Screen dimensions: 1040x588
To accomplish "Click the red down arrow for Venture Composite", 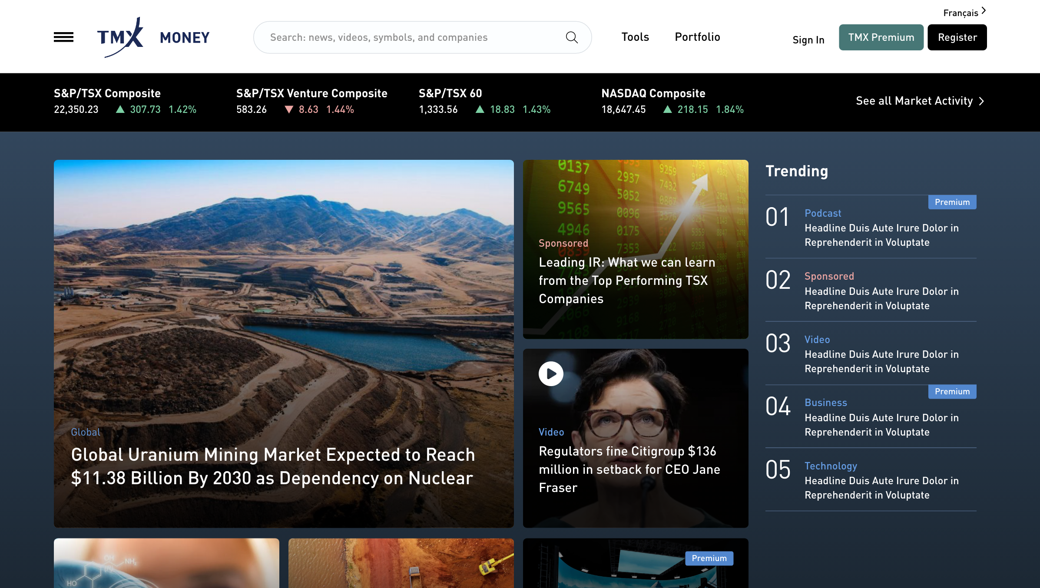I will click(289, 109).
